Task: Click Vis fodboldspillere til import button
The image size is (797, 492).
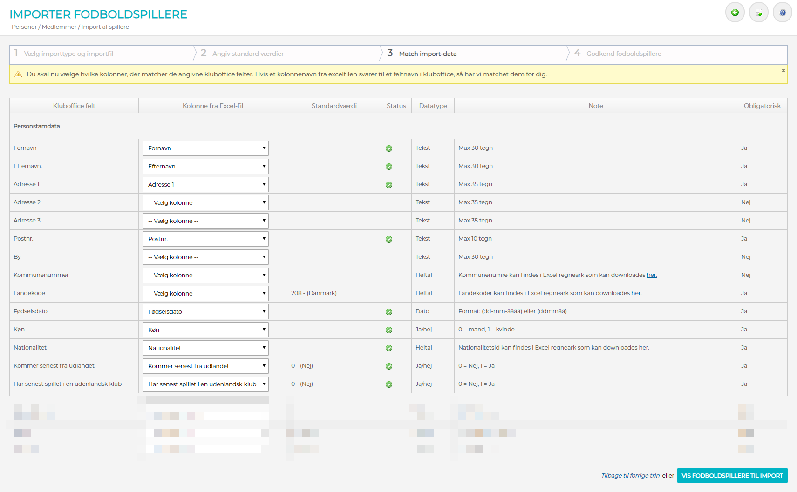Action: pos(732,476)
